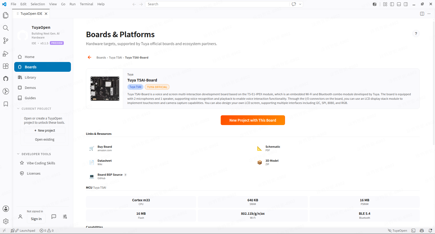
Task: Click the Copilot status bar icon
Action: tap(422, 231)
